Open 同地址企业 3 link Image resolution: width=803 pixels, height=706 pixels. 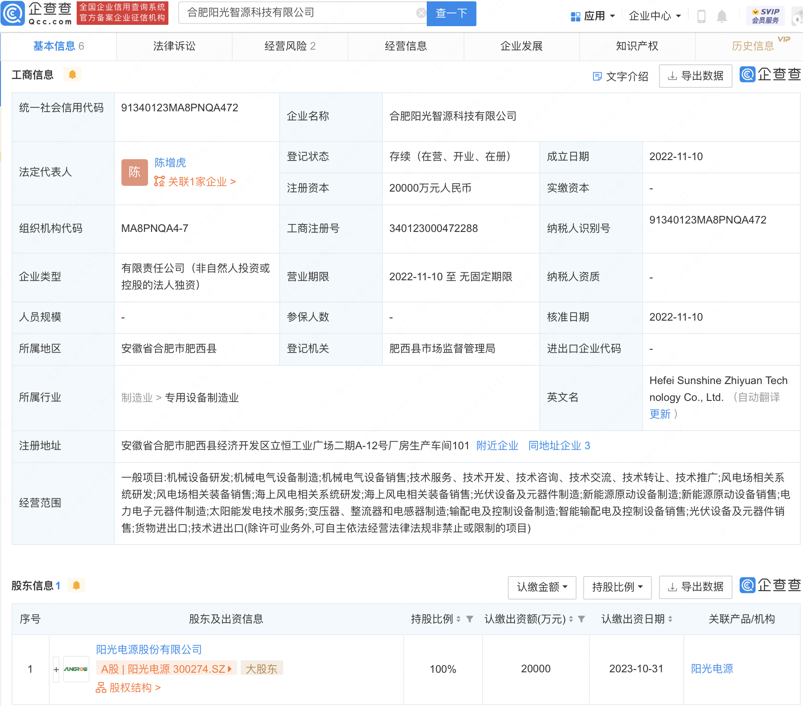tap(559, 446)
